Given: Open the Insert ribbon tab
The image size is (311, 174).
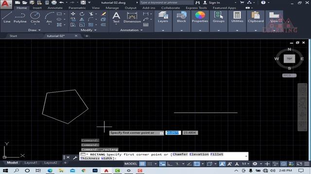Looking at the screenshot, I should click(37, 8).
